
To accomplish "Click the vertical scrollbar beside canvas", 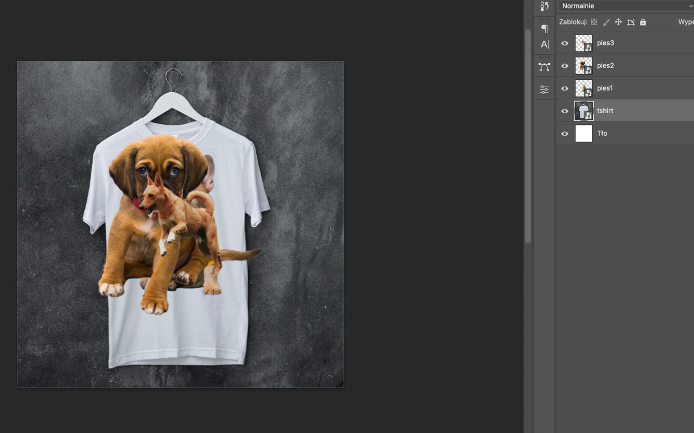I will click(x=528, y=136).
